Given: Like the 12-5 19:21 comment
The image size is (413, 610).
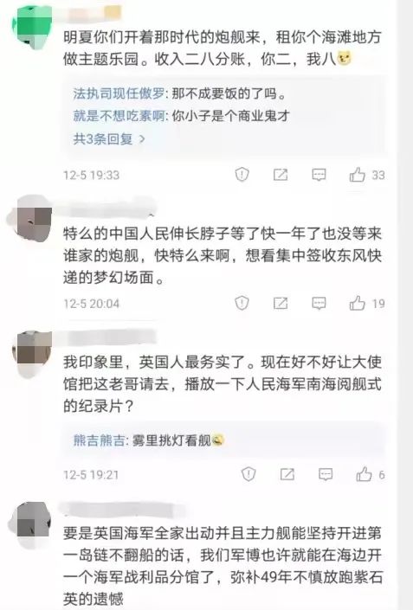Looking at the screenshot, I should pyautogui.click(x=364, y=474).
